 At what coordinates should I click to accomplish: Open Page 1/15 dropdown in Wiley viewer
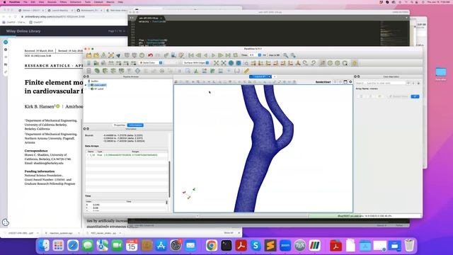point(117,31)
